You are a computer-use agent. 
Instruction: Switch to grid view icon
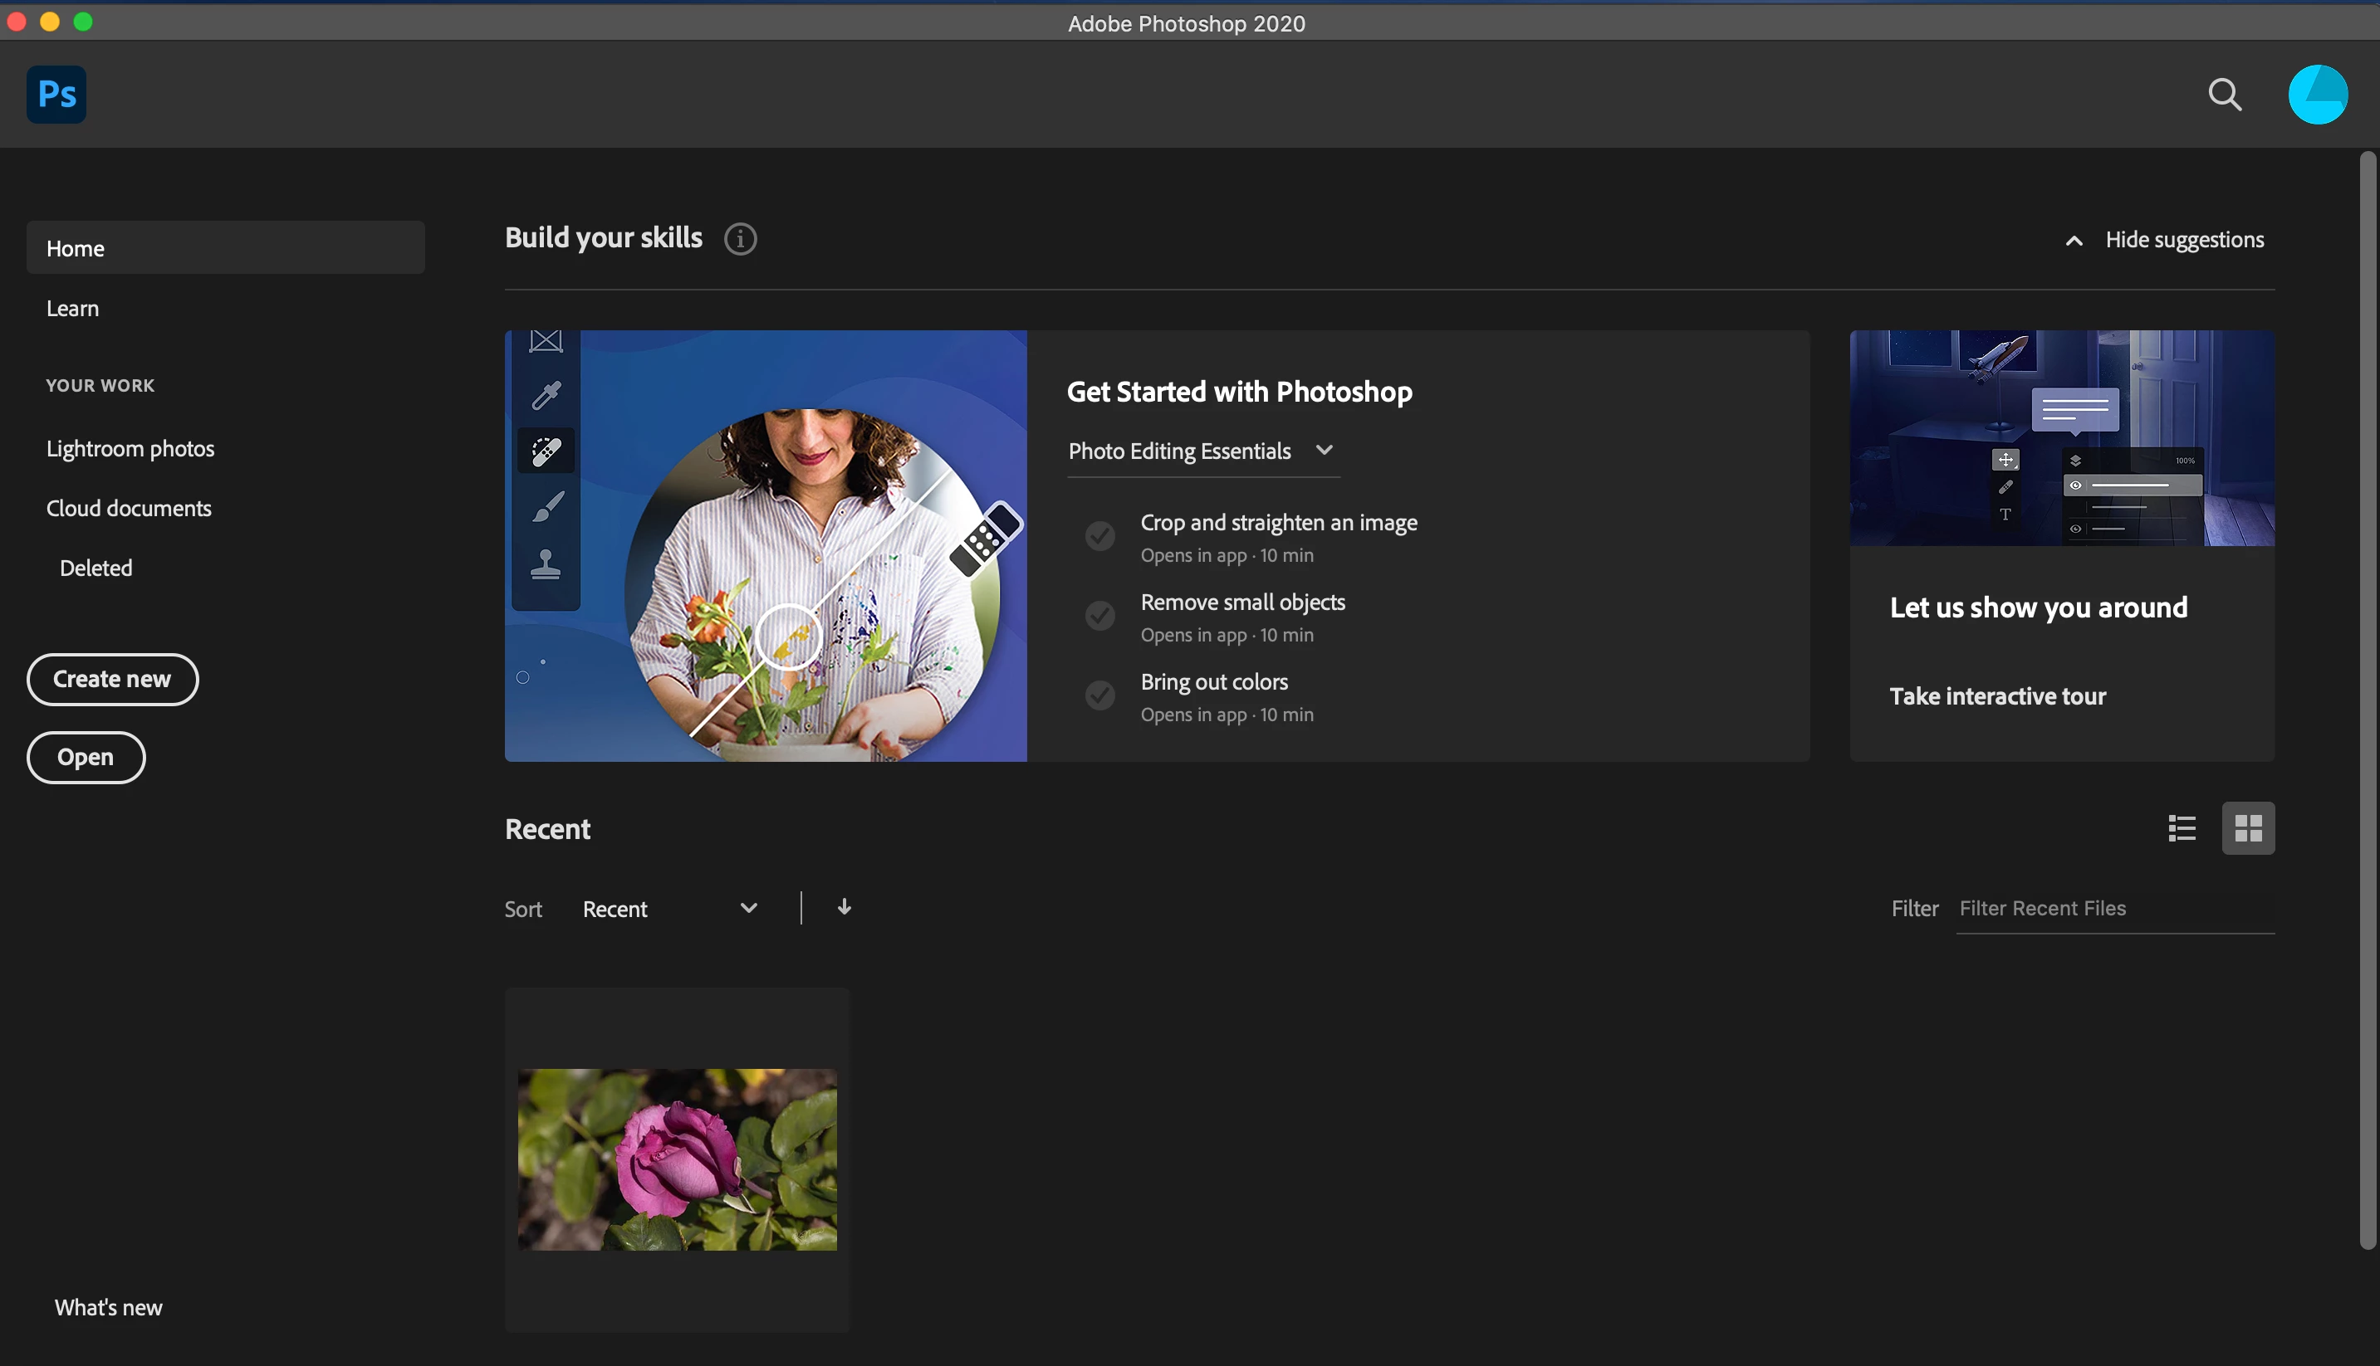tap(2248, 828)
